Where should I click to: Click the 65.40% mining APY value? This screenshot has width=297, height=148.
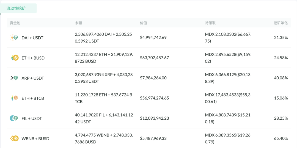coord(281,138)
